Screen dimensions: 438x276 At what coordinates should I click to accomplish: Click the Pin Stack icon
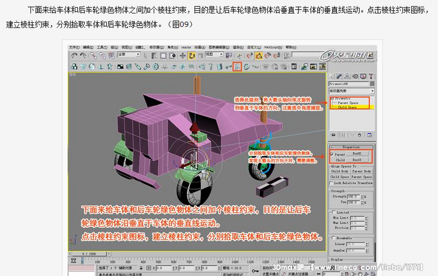pos(333,135)
